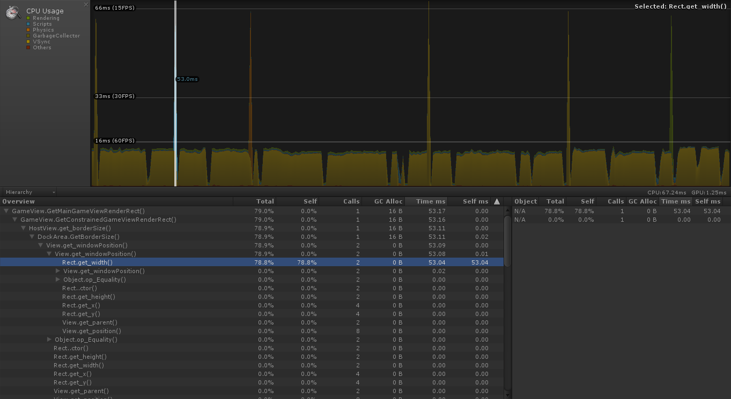Toggle the Rendering chart category
The image size is (731, 399).
pos(28,18)
